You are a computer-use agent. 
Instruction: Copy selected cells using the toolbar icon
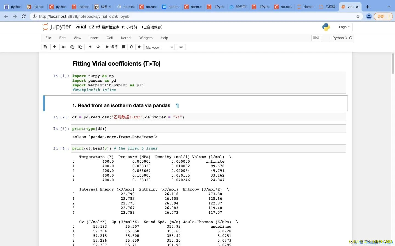(x=72, y=47)
